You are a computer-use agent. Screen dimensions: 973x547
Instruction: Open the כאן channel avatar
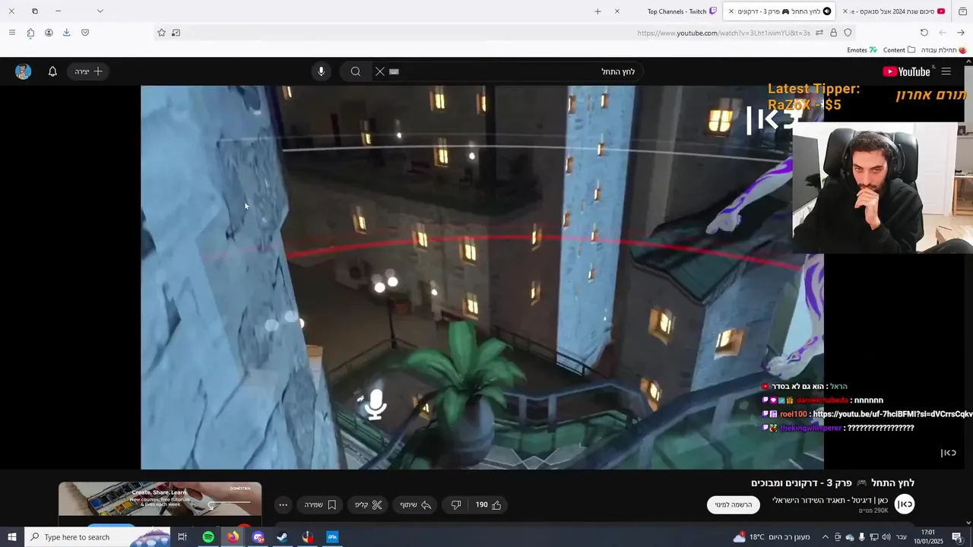click(x=905, y=504)
